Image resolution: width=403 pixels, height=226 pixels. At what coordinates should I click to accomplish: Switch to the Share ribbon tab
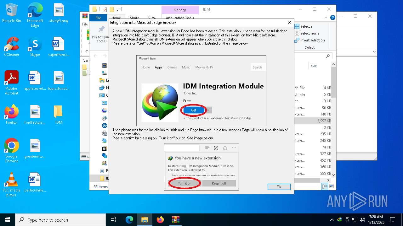(134, 18)
